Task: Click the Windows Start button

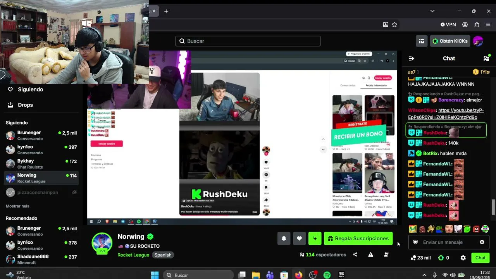Action: coord(155,275)
